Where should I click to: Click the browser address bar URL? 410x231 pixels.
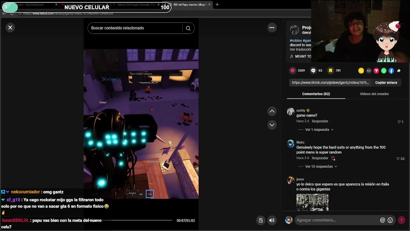[68, 13]
